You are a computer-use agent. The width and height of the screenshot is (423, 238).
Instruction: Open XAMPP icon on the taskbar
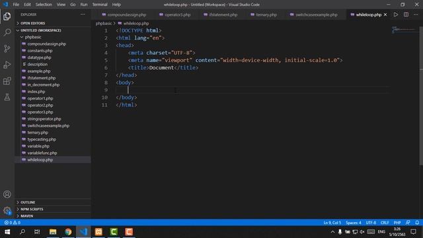tap(98, 232)
